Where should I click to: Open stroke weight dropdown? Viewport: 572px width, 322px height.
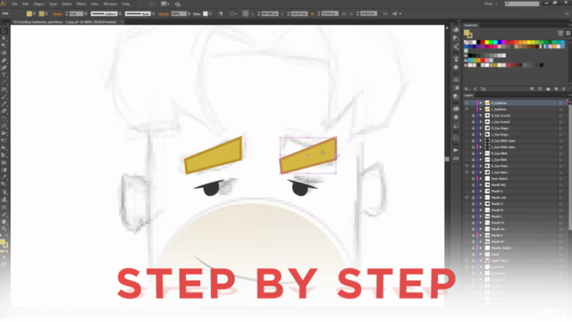coord(86,14)
